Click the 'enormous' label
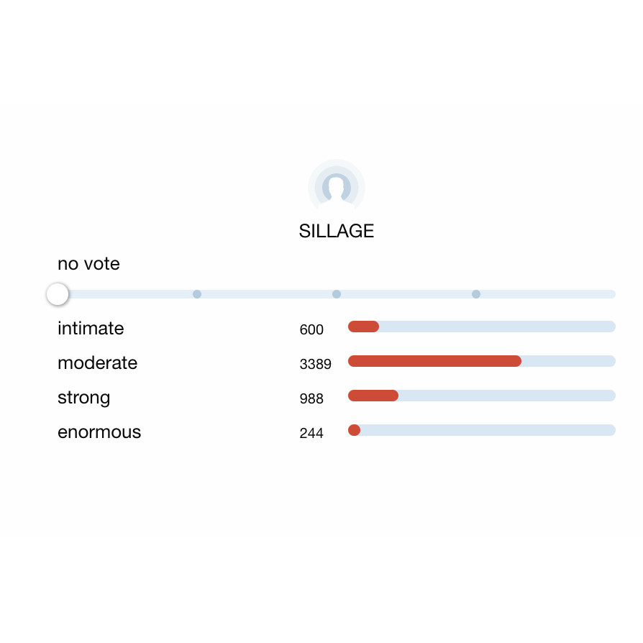This screenshot has width=643, height=643. (x=99, y=432)
